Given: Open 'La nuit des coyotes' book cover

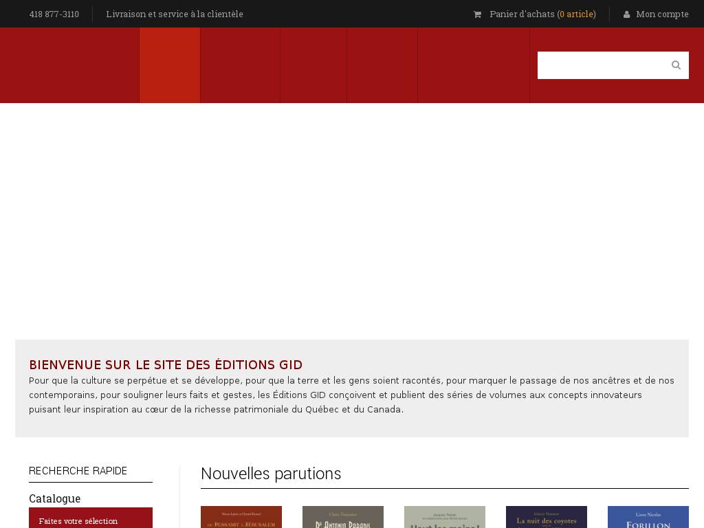Looking at the screenshot, I should click(x=547, y=518).
